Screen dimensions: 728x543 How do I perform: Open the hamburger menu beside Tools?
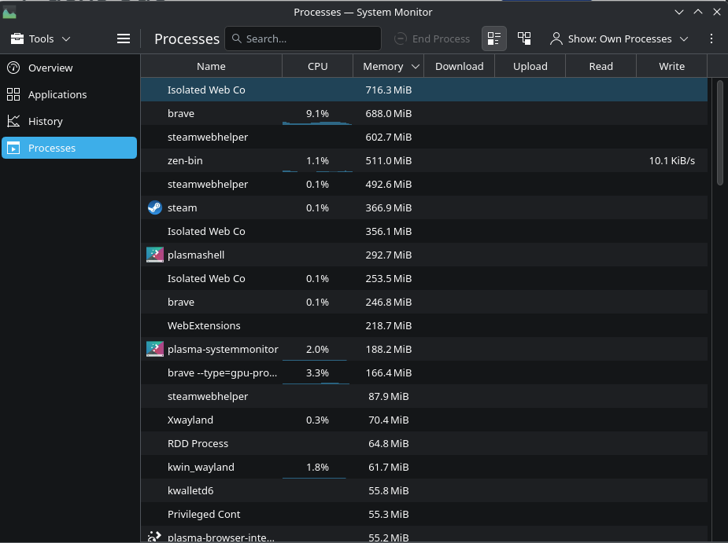coord(124,39)
